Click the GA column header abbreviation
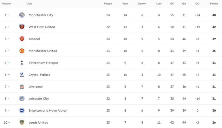 point(184,4)
